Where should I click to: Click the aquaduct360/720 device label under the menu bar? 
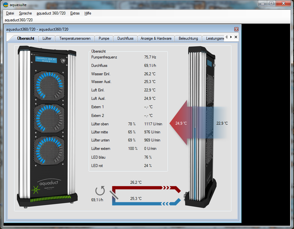pos(19,20)
